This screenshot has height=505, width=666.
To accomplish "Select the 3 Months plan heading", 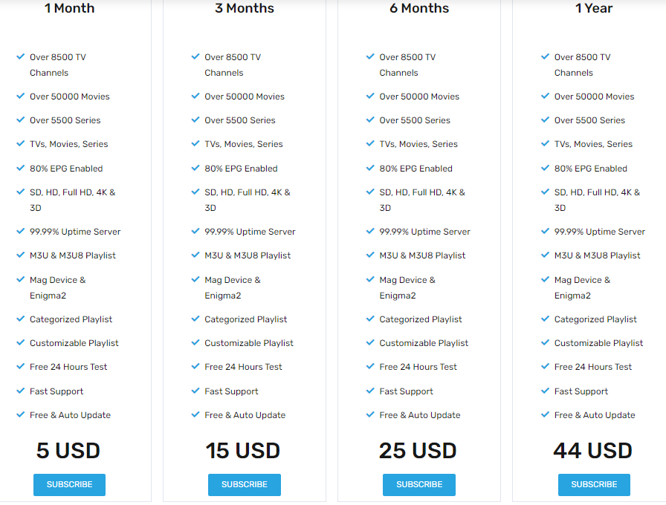I will click(x=245, y=8).
